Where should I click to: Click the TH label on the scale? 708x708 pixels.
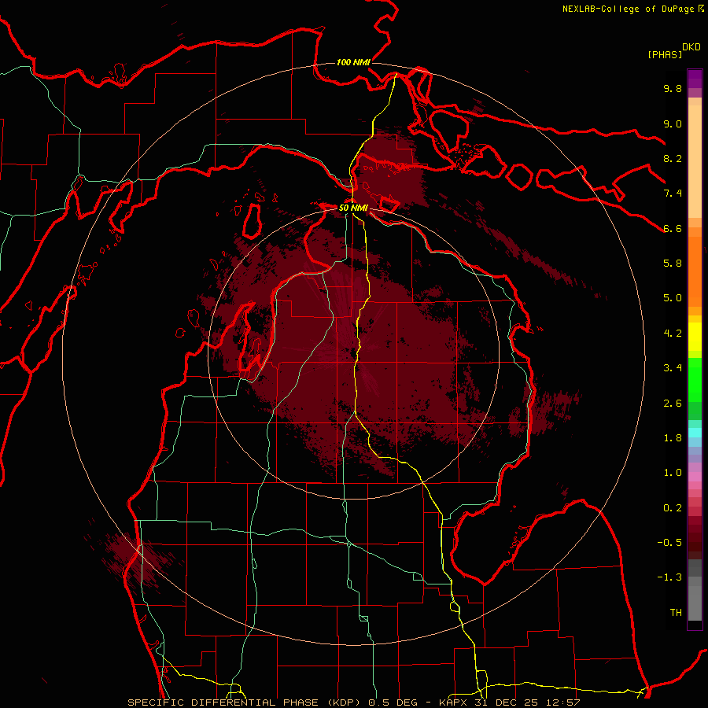(x=676, y=613)
